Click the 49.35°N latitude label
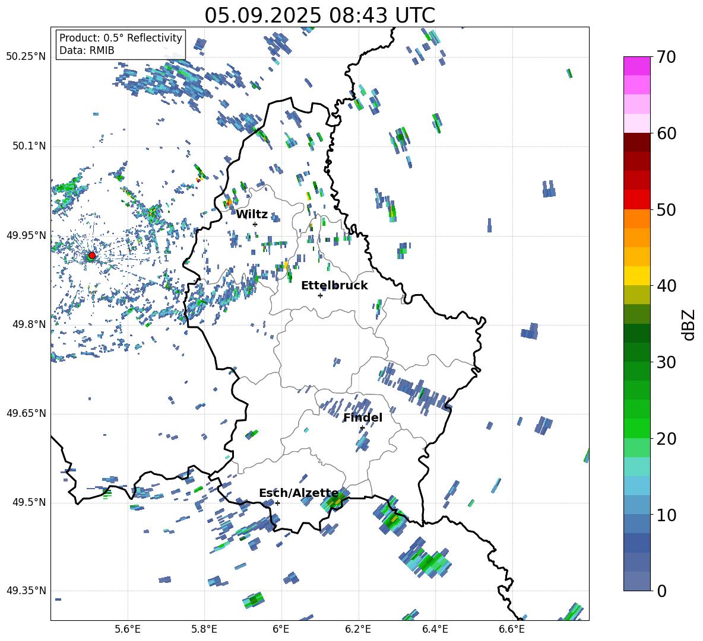703x641 pixels. 26,591
